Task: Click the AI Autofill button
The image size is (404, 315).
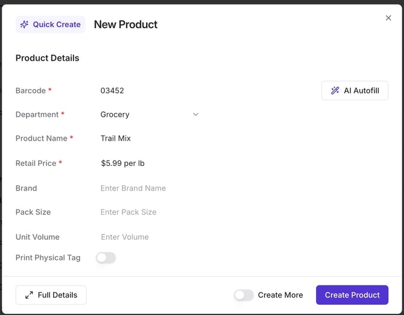Action: (355, 91)
